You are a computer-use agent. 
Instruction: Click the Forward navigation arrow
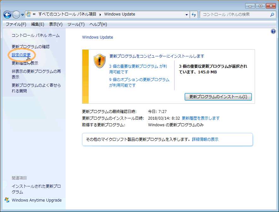(x=16, y=15)
